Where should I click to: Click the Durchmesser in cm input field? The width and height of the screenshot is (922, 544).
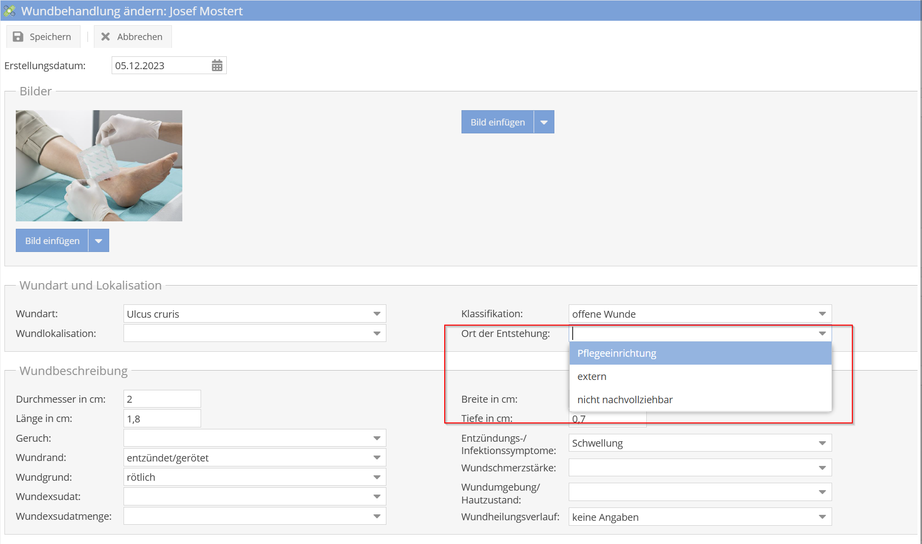(162, 399)
